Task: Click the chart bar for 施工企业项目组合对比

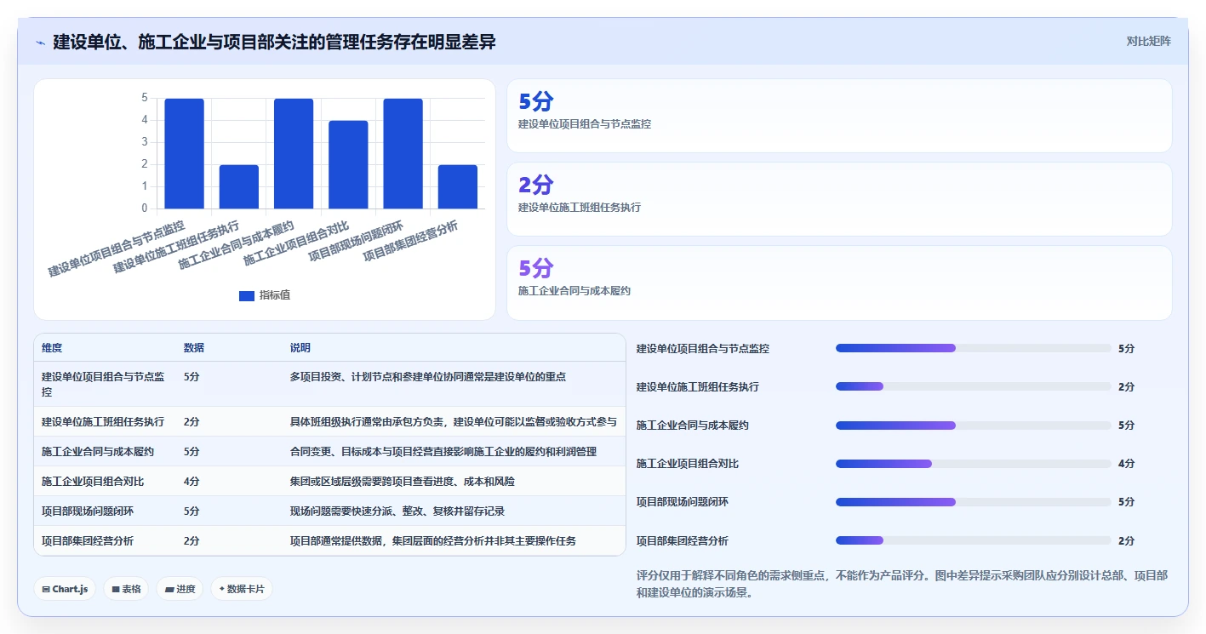Action: (348, 164)
